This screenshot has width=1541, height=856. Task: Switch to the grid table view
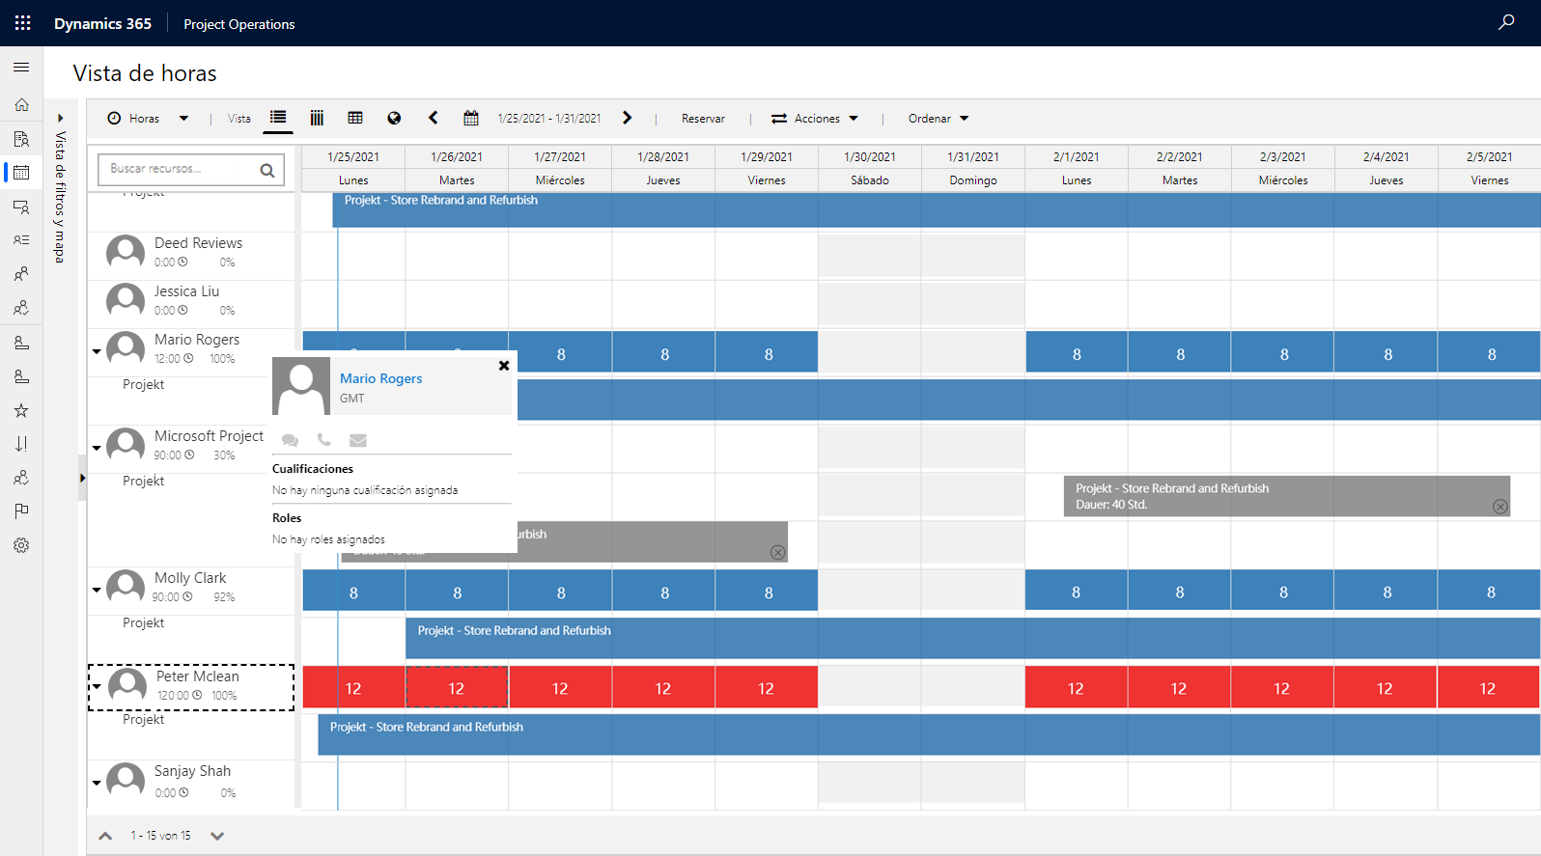coord(355,118)
